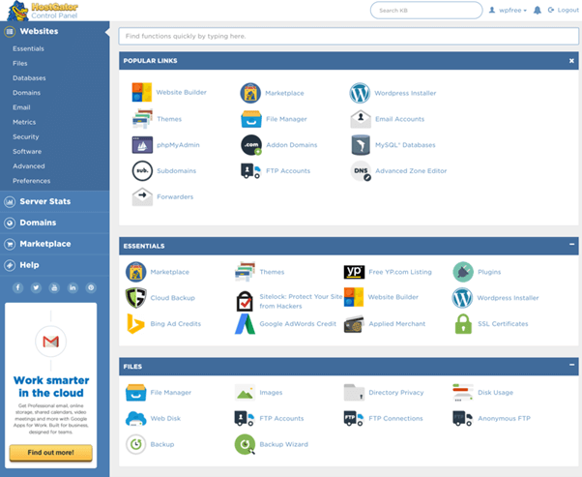Image resolution: width=582 pixels, height=477 pixels.
Task: Click the HostGator Control Panel logo
Action: (x=43, y=11)
